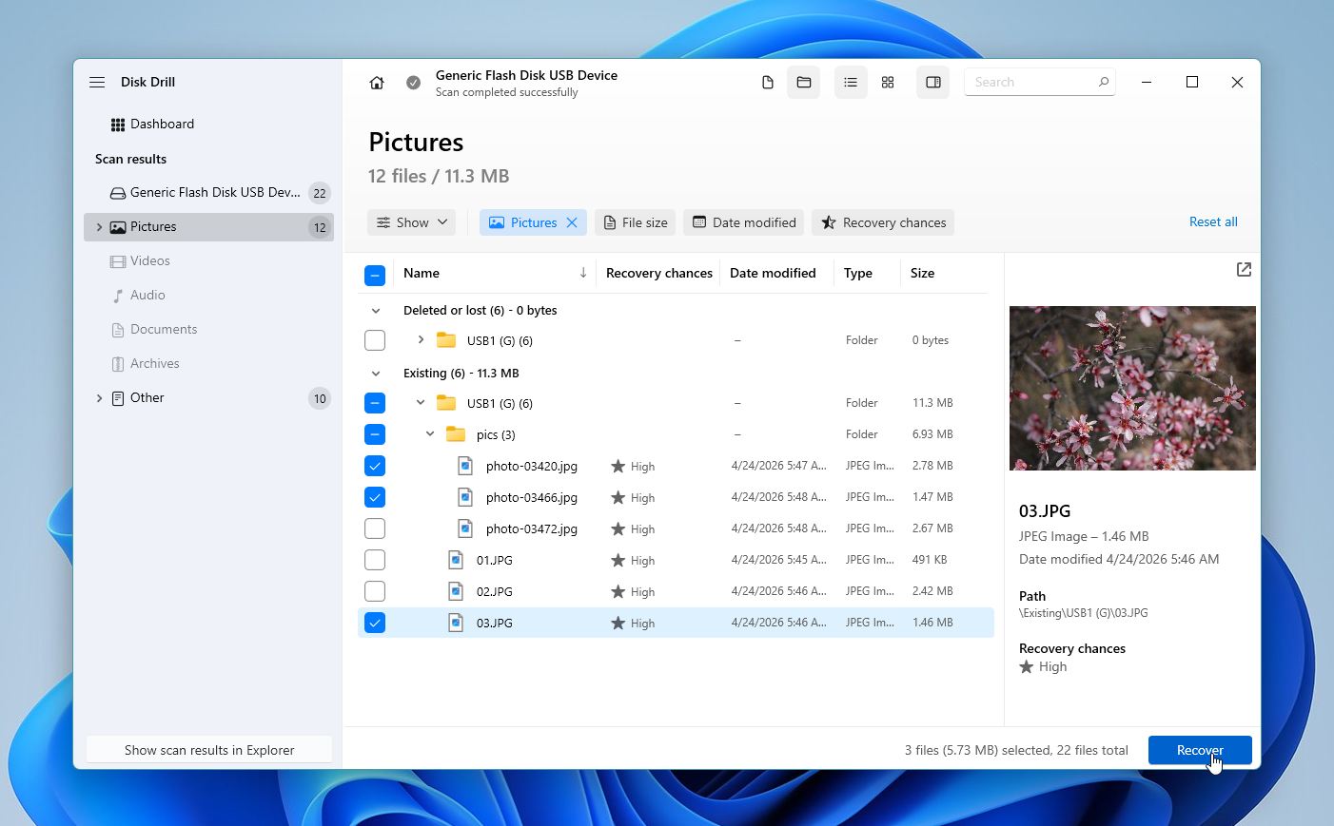Expand the Deleted USB1 (G) folder
Viewport: 1334px width, 826px height.
coord(421,339)
